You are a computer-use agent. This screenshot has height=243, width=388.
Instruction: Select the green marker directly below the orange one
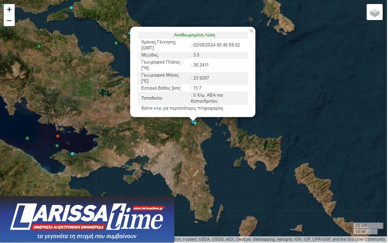coord(57,146)
